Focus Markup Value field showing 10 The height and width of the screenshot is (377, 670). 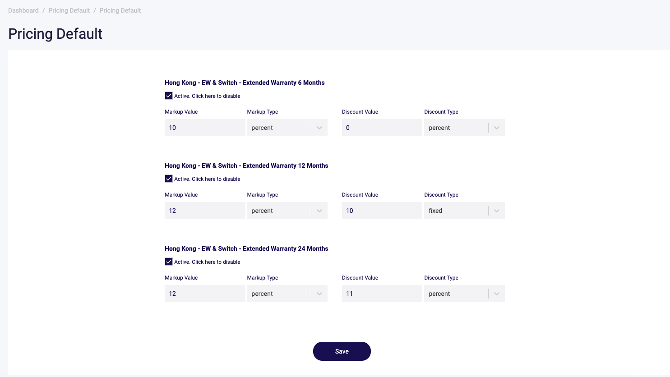[205, 128]
